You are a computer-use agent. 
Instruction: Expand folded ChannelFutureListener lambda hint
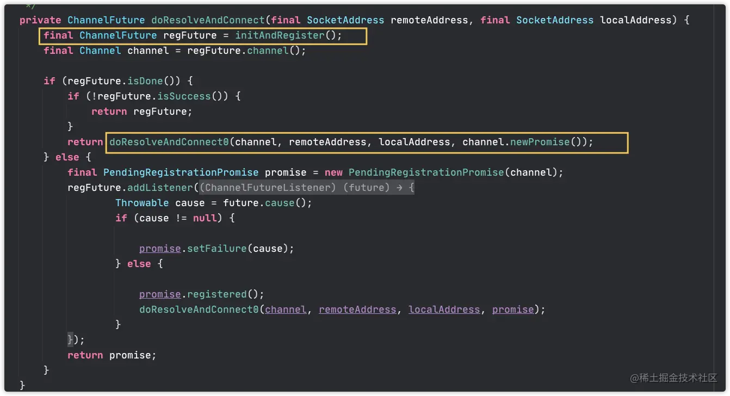[x=307, y=188]
